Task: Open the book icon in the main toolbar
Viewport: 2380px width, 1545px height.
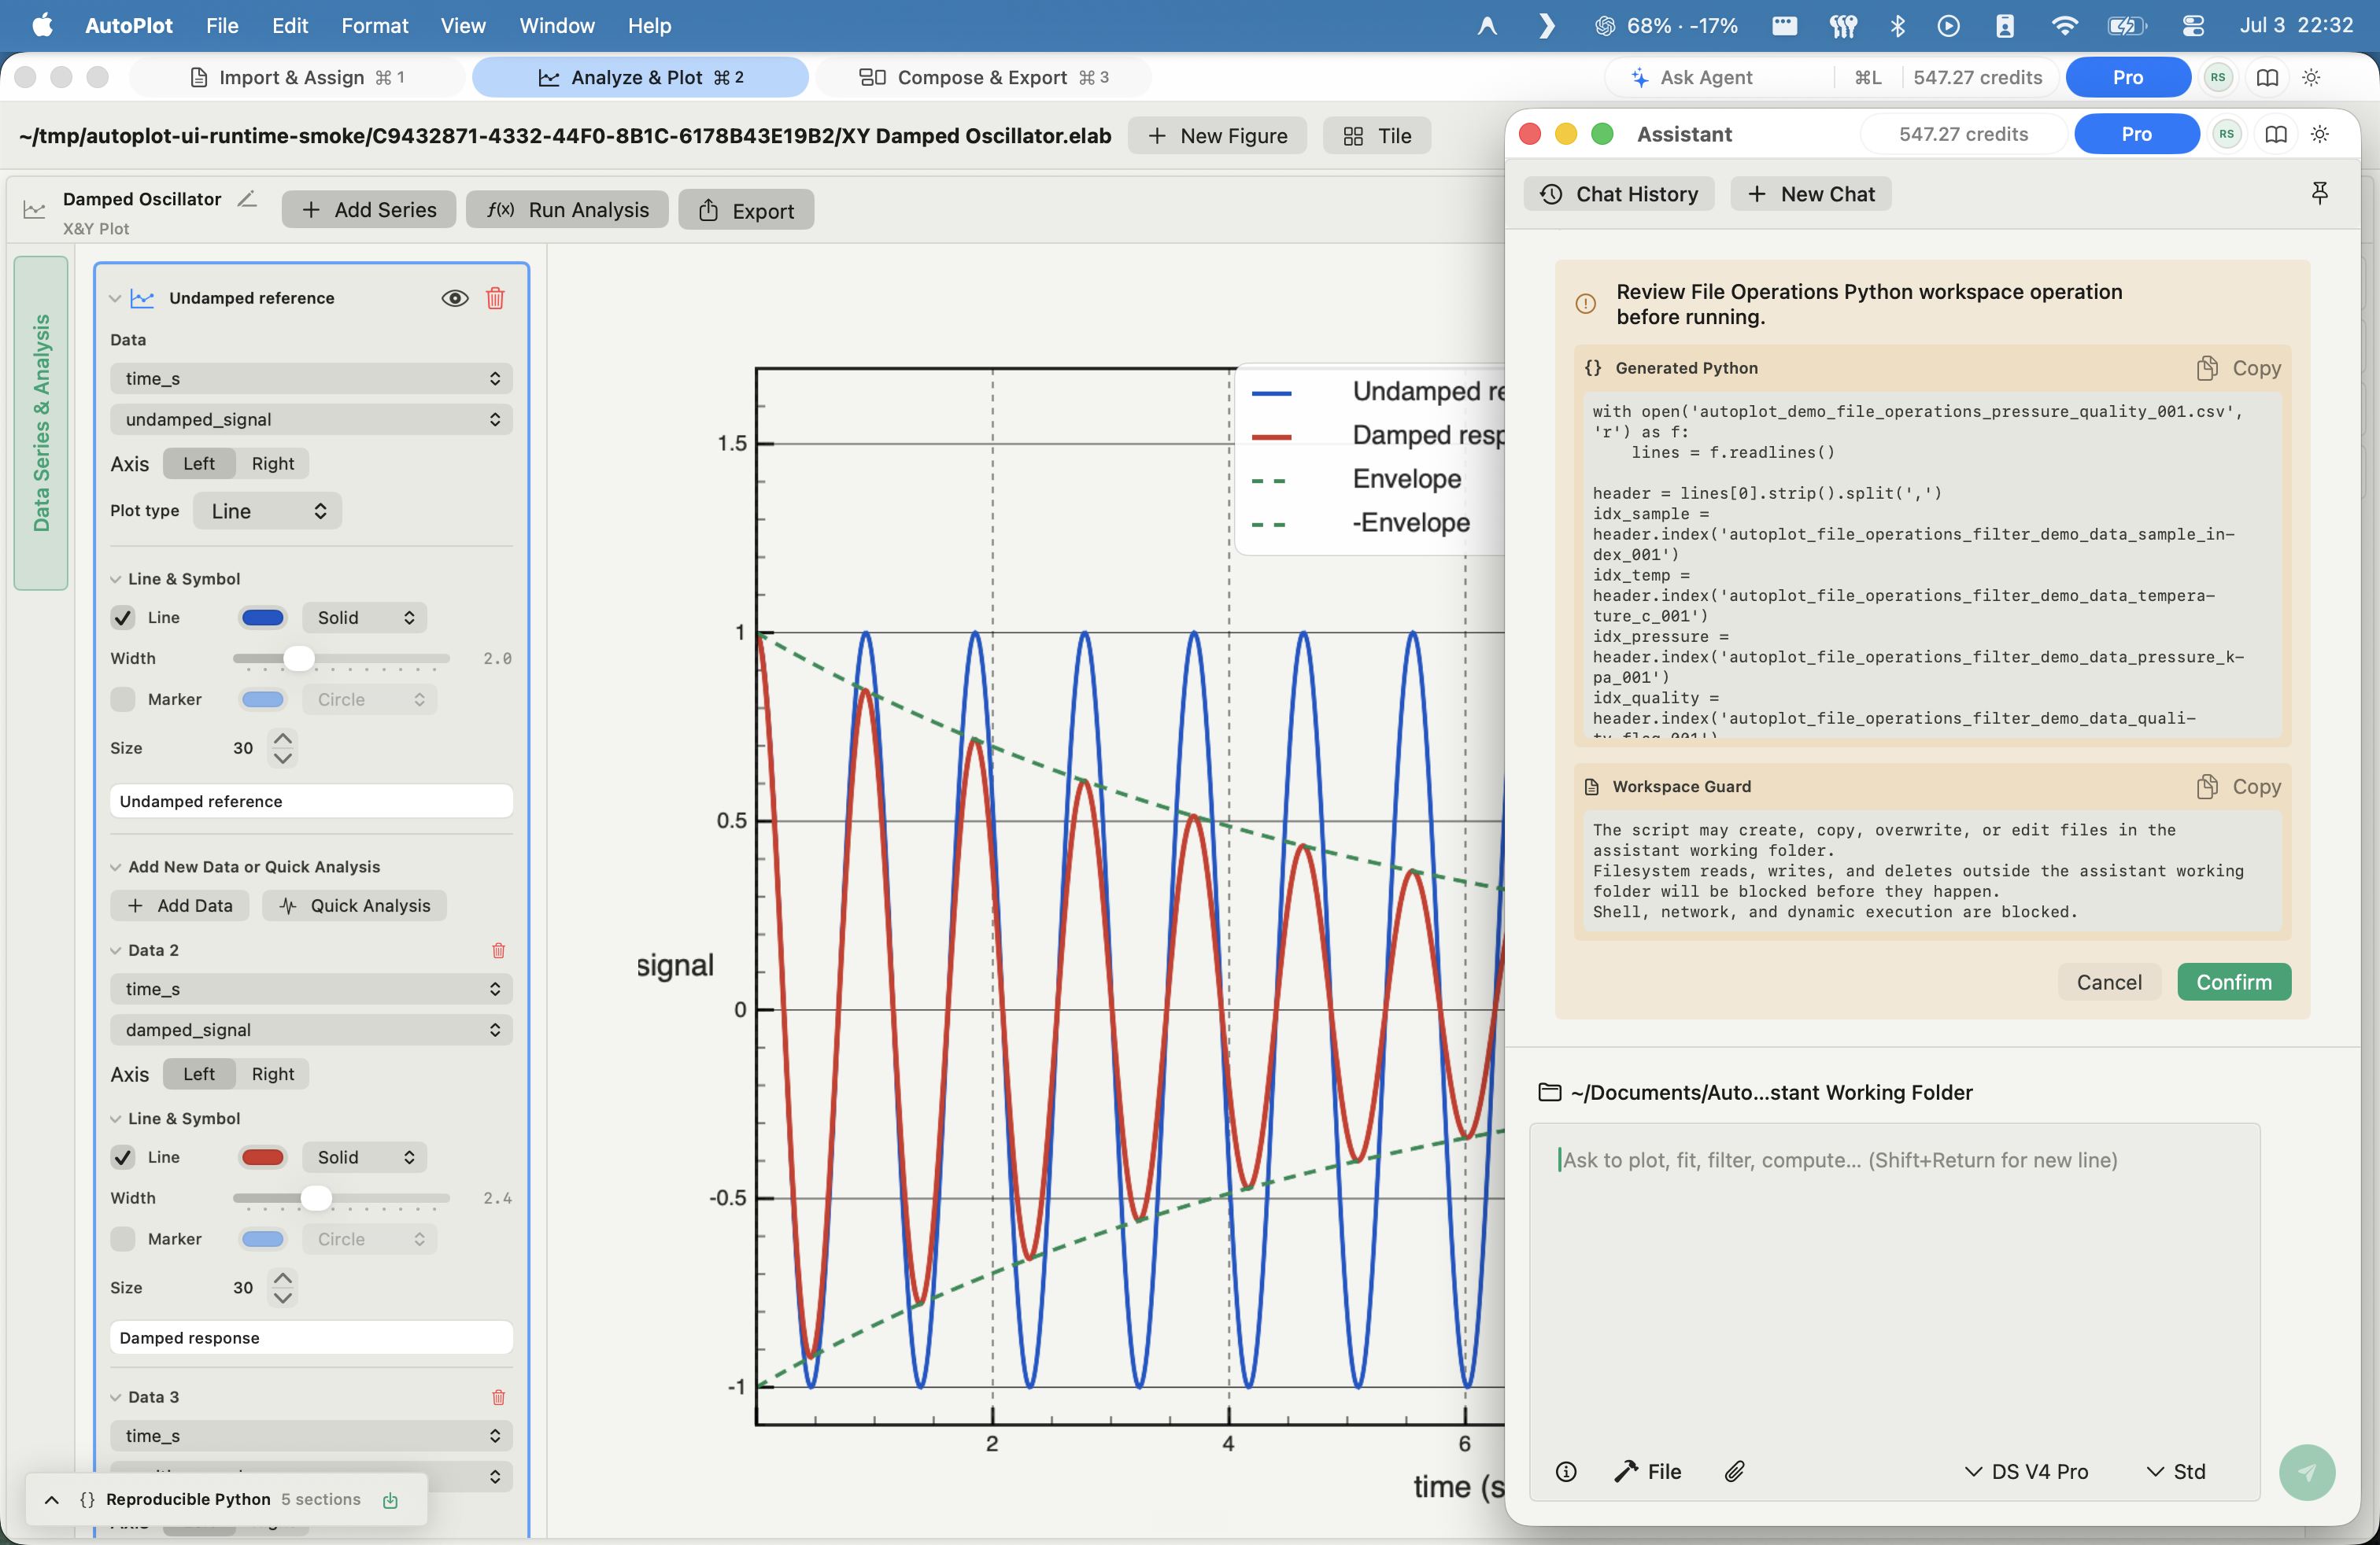Action: pos(2267,77)
